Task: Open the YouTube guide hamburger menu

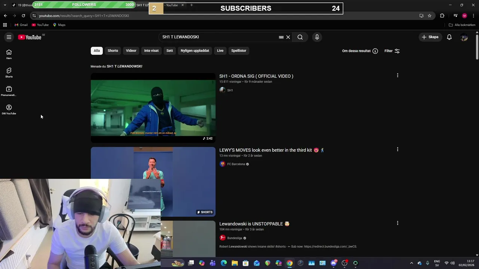Action: 9,37
